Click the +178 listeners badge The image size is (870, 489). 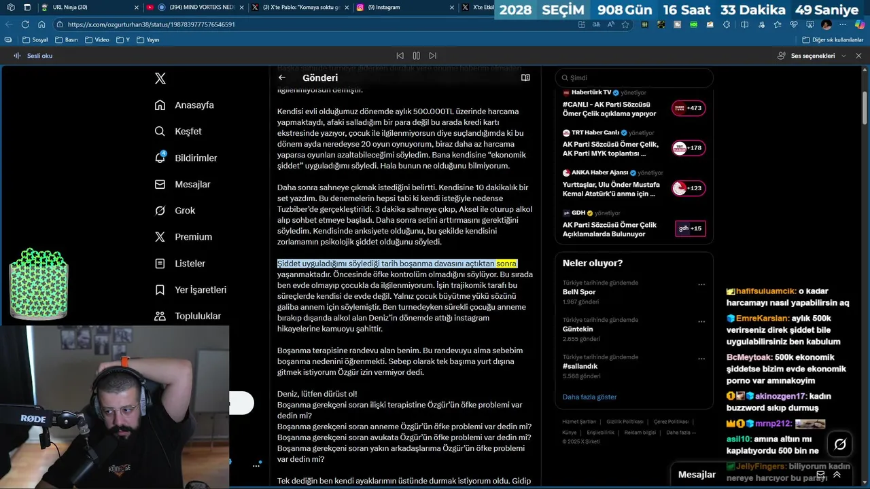click(689, 148)
